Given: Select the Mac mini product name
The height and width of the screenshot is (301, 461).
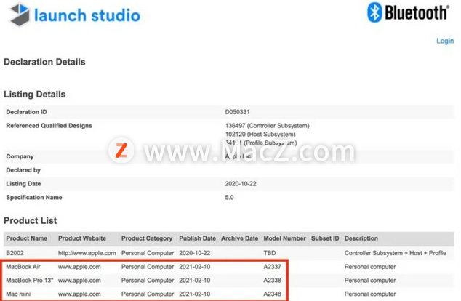Looking at the screenshot, I should (18, 294).
